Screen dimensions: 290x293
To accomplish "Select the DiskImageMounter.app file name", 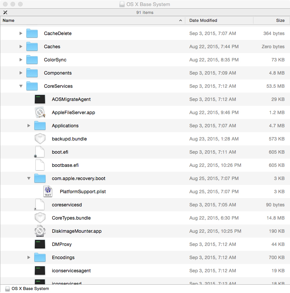I will click(x=77, y=231).
